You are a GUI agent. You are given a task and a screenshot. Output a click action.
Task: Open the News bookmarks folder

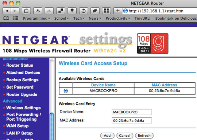tap(95, 19)
